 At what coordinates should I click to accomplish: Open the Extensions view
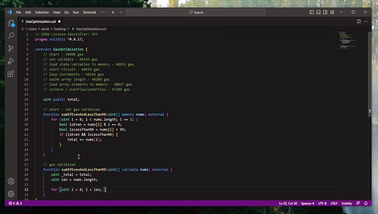(x=11, y=74)
